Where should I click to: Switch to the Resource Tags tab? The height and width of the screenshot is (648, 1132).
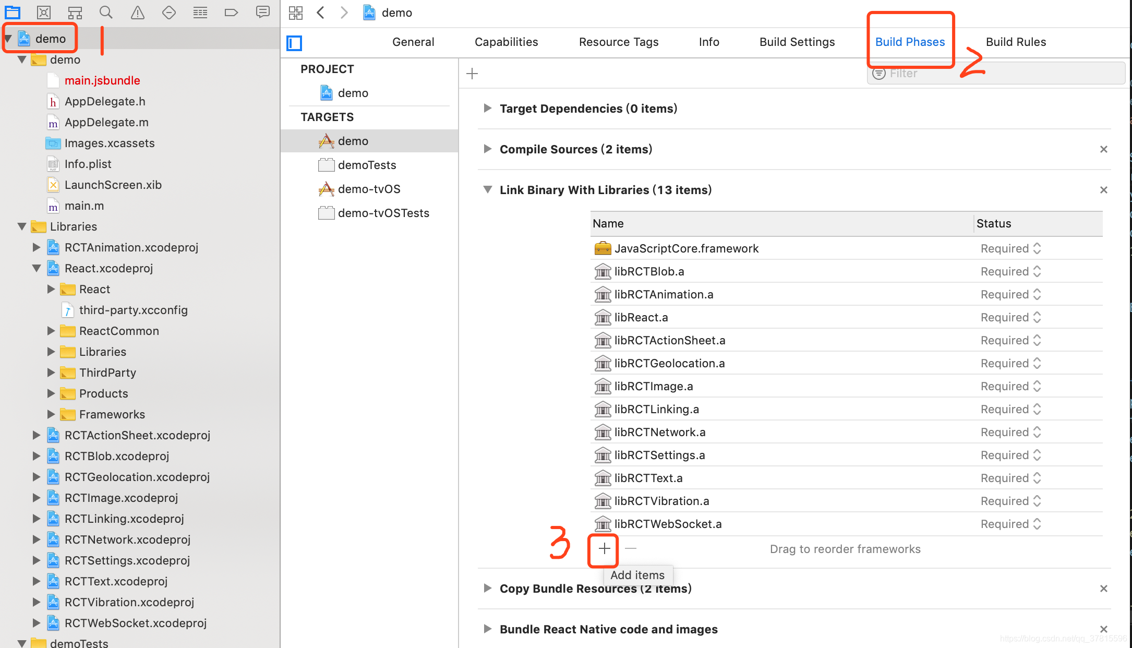[619, 42]
